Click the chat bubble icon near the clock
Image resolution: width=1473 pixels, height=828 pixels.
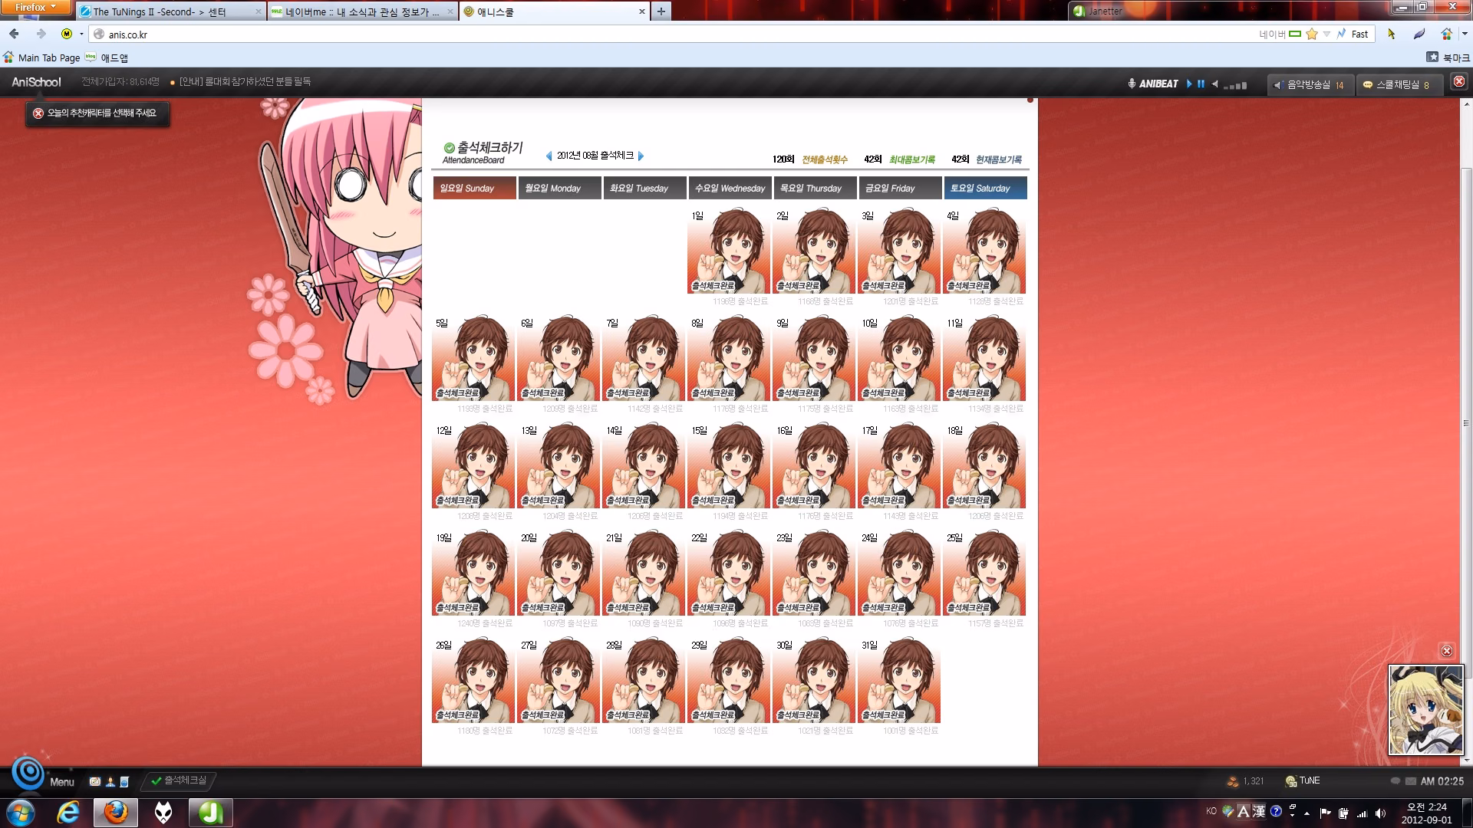point(1396,781)
